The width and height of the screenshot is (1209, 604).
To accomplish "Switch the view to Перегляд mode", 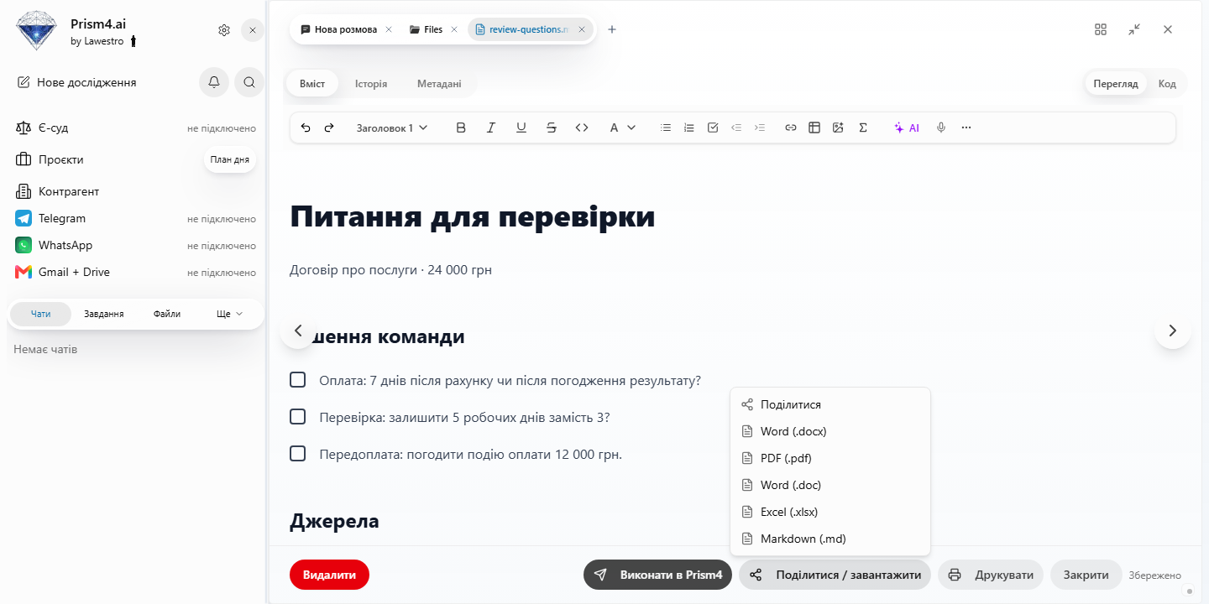I will click(1116, 84).
